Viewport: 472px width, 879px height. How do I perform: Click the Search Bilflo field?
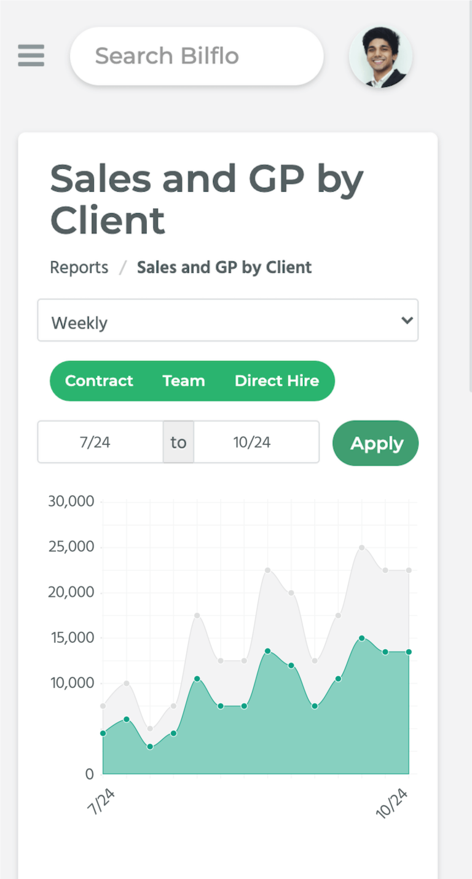point(197,56)
